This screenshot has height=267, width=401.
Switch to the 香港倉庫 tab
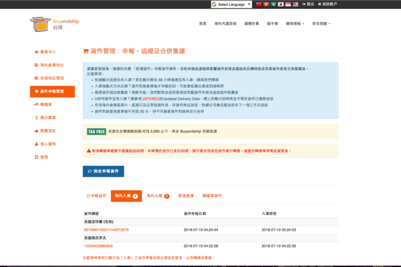[x=186, y=196]
